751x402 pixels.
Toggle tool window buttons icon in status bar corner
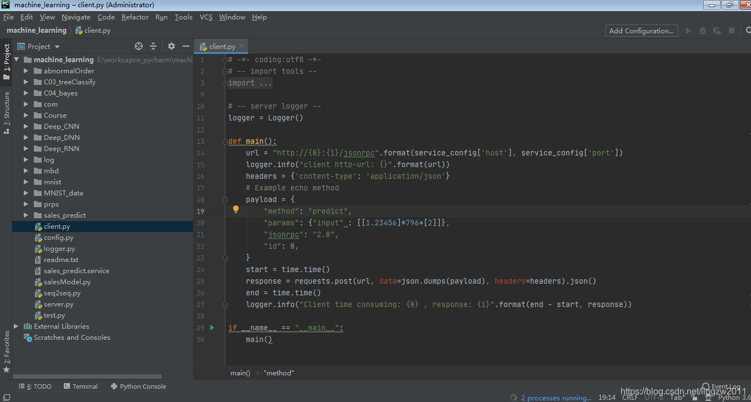[6, 397]
